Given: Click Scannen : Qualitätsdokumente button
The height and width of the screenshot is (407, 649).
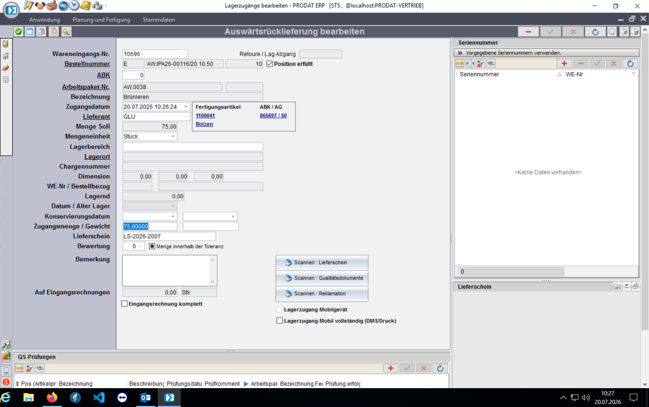Looking at the screenshot, I should (322, 278).
